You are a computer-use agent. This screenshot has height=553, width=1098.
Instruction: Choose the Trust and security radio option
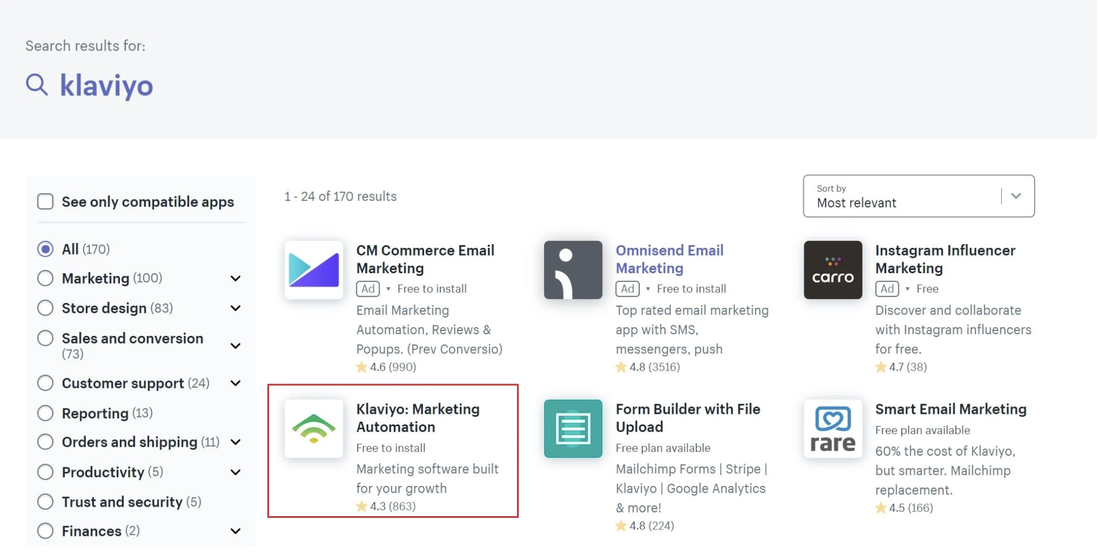(46, 502)
